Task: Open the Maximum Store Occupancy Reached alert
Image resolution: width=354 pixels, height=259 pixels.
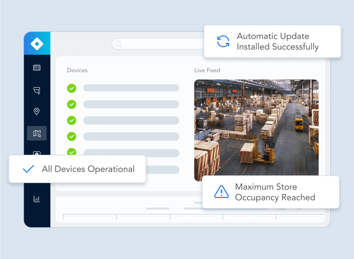Action: pos(275,192)
